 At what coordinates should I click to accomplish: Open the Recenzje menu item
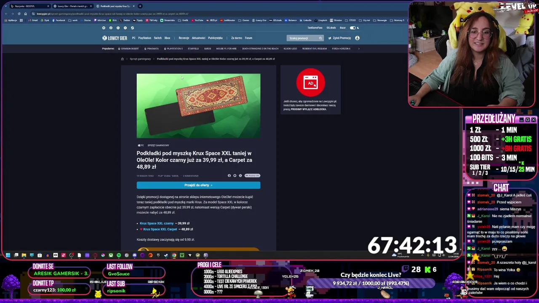(x=184, y=38)
